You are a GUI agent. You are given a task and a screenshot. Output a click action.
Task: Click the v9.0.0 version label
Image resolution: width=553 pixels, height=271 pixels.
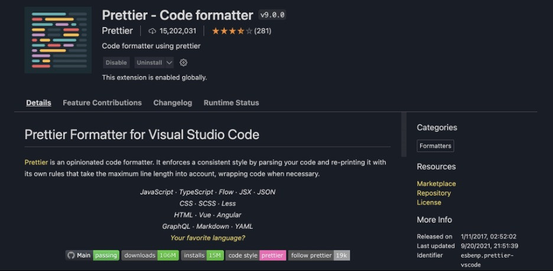[272, 15]
